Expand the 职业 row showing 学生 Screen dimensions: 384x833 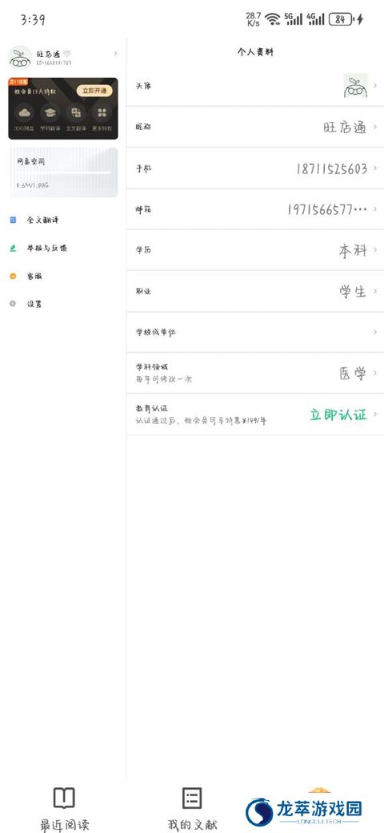pyautogui.click(x=255, y=291)
